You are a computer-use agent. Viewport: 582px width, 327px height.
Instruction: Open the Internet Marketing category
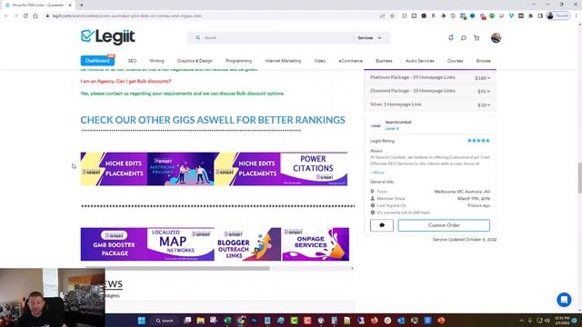(x=283, y=61)
